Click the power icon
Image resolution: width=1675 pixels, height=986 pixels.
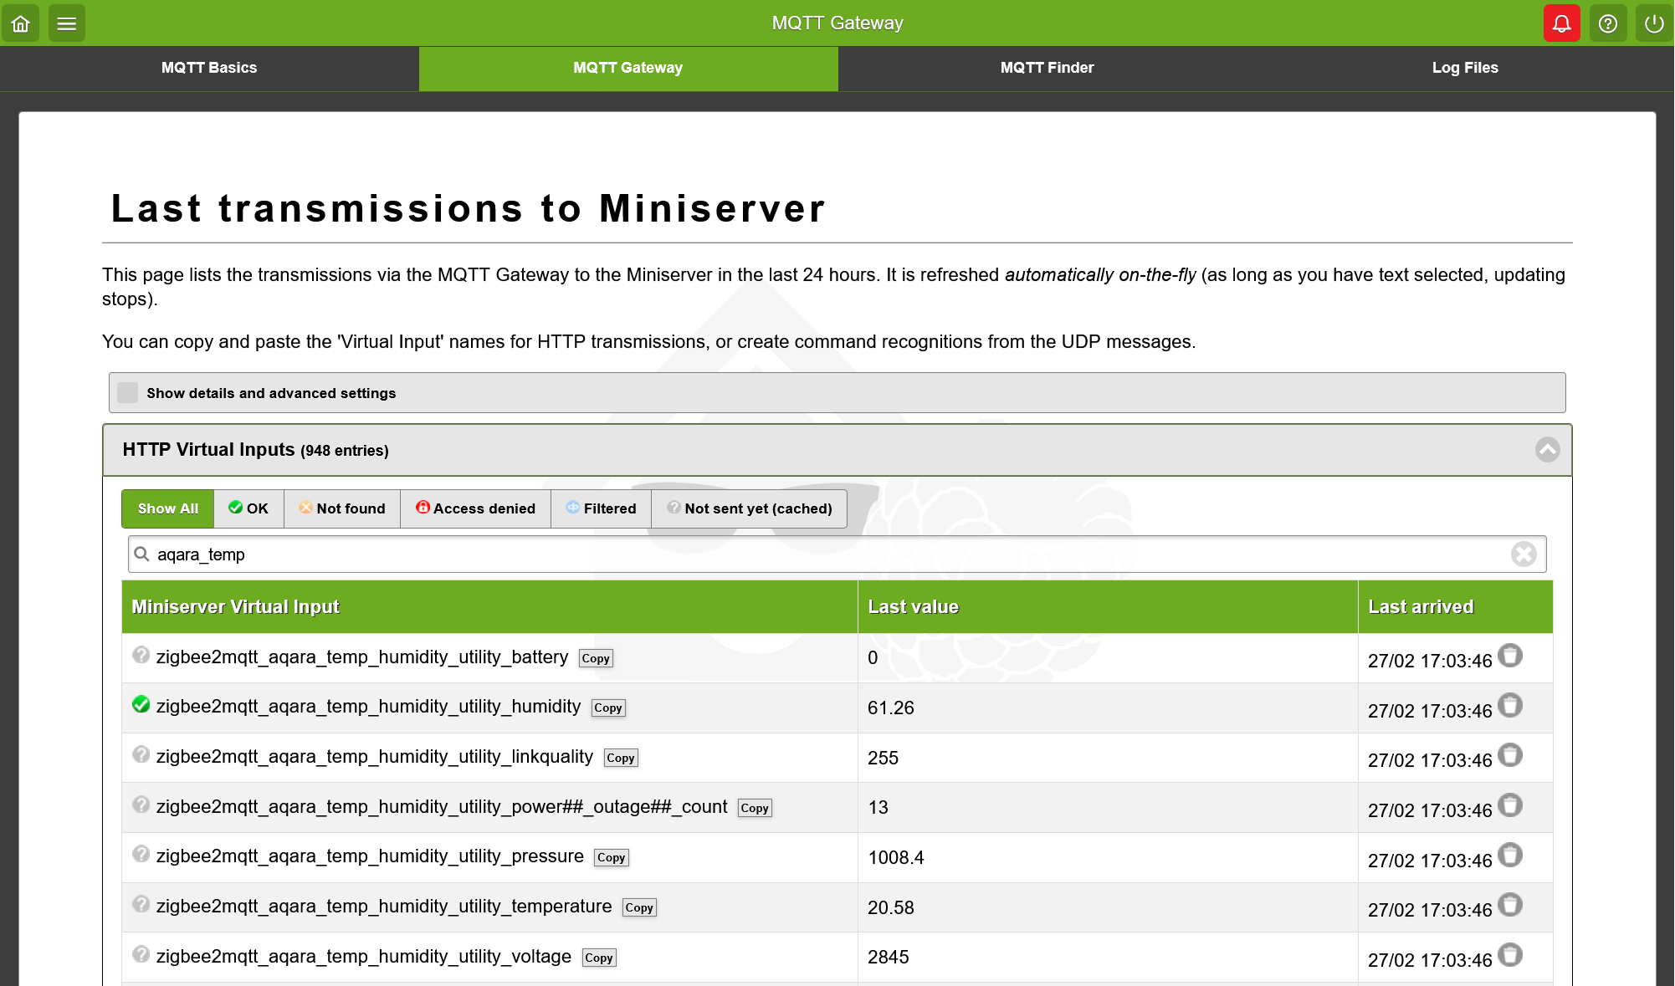1654,23
